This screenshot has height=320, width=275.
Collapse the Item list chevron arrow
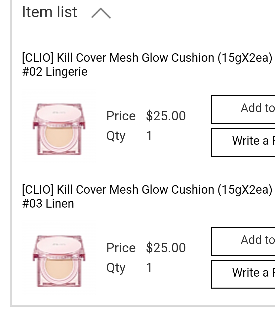click(x=101, y=13)
